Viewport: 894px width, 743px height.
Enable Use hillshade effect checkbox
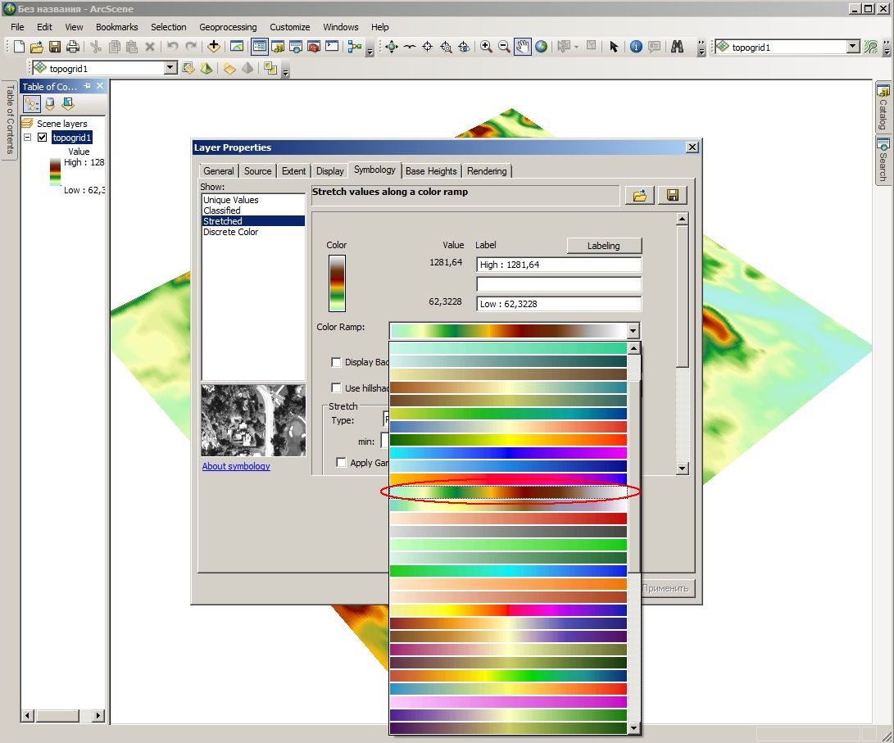(337, 387)
